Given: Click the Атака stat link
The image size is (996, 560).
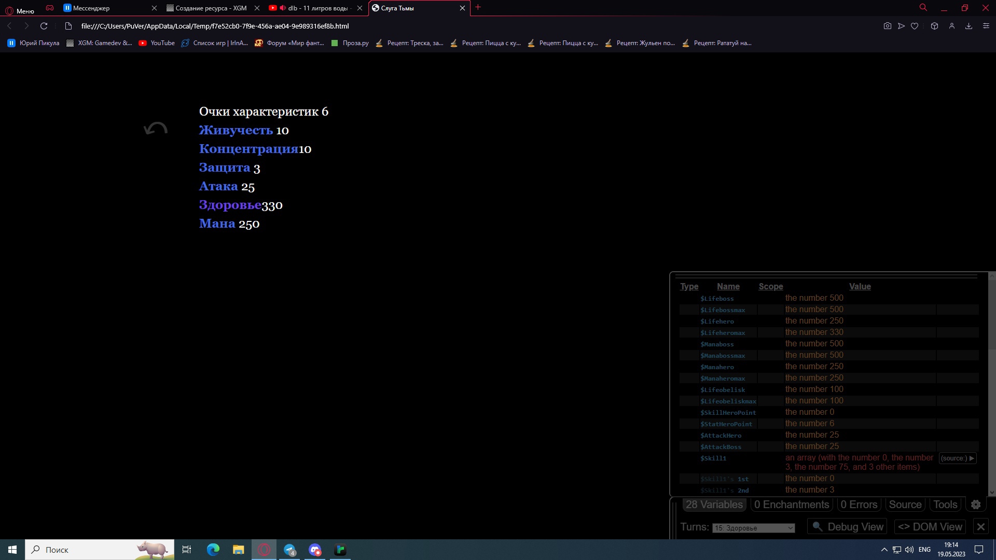Looking at the screenshot, I should (x=218, y=186).
